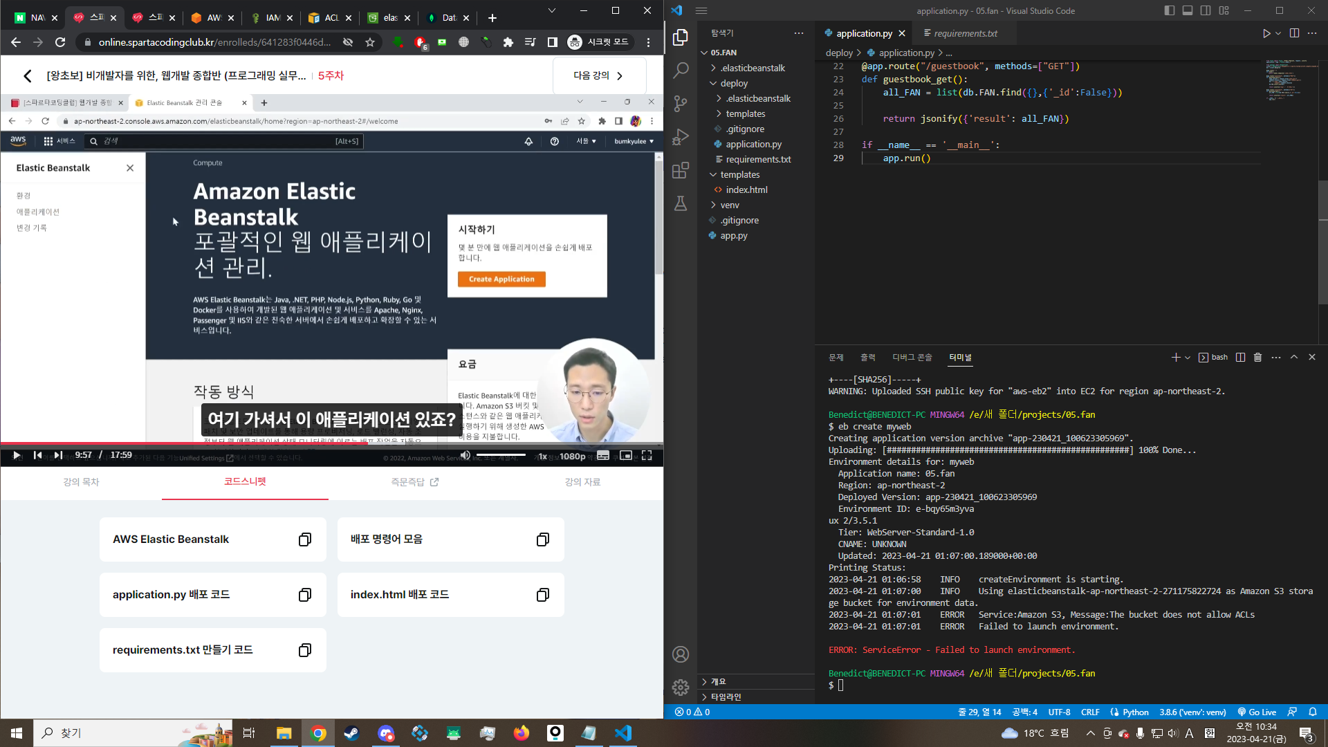Image resolution: width=1328 pixels, height=747 pixels.
Task: Seek the video progress bar
Action: pyautogui.click(x=332, y=443)
